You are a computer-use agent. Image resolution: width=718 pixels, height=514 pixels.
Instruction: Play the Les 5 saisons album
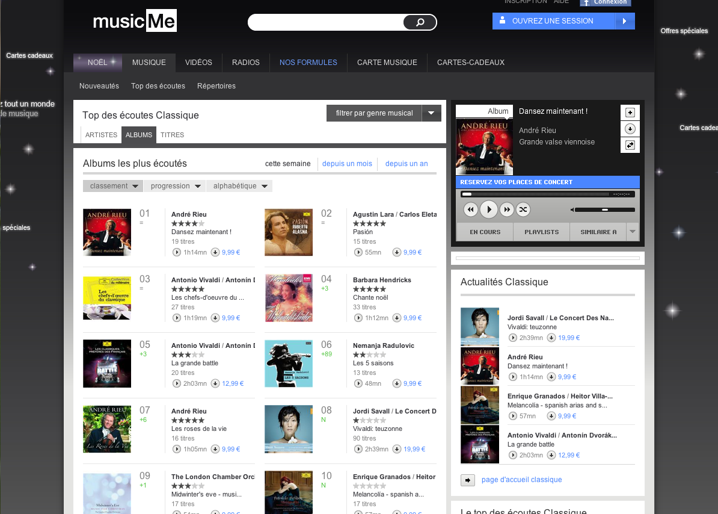[358, 383]
